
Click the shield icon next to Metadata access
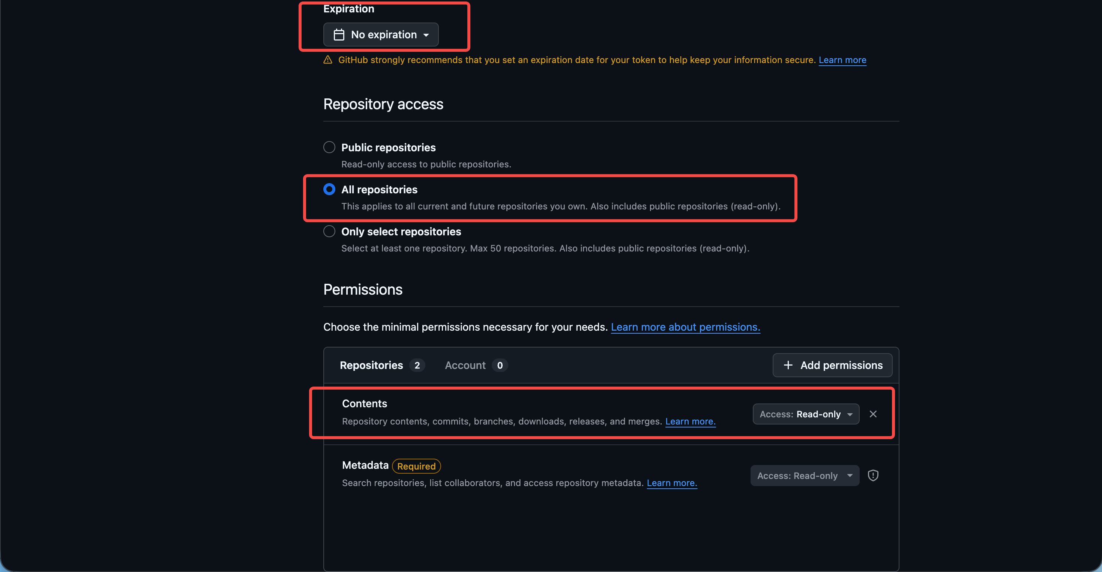[x=873, y=476]
